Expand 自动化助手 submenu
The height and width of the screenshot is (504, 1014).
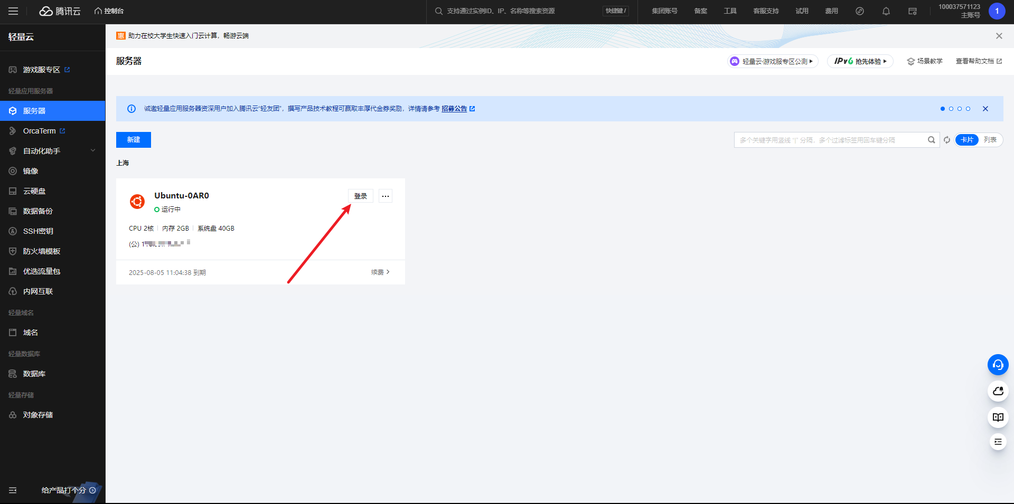click(53, 151)
